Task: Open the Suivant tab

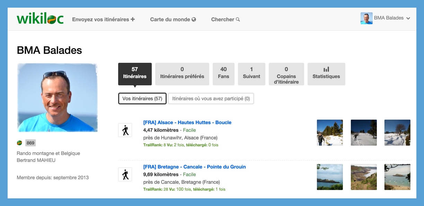Action: pyautogui.click(x=251, y=74)
